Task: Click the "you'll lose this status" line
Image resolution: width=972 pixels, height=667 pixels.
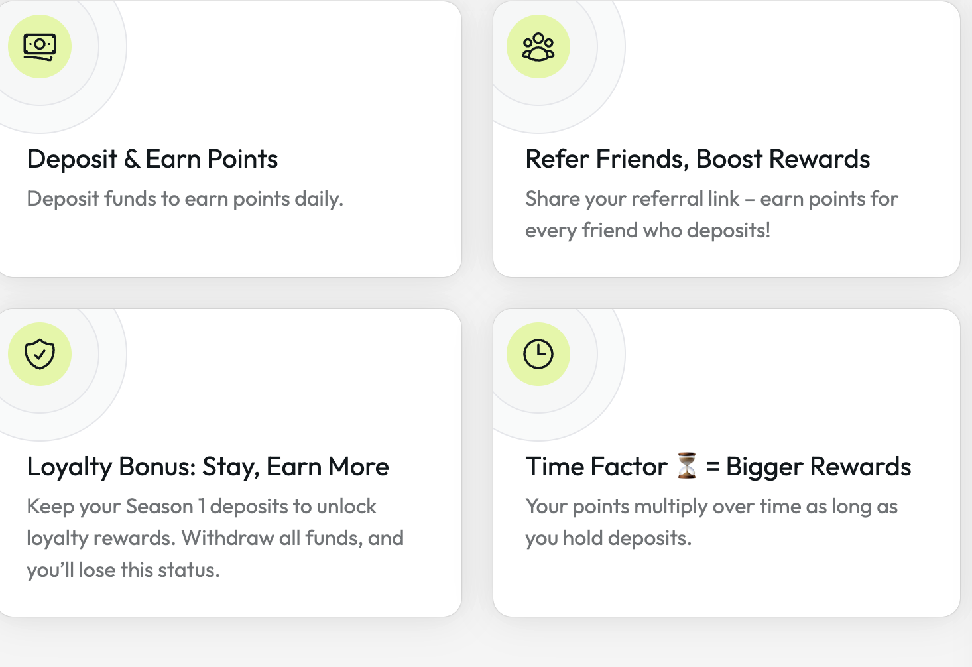Action: [123, 570]
